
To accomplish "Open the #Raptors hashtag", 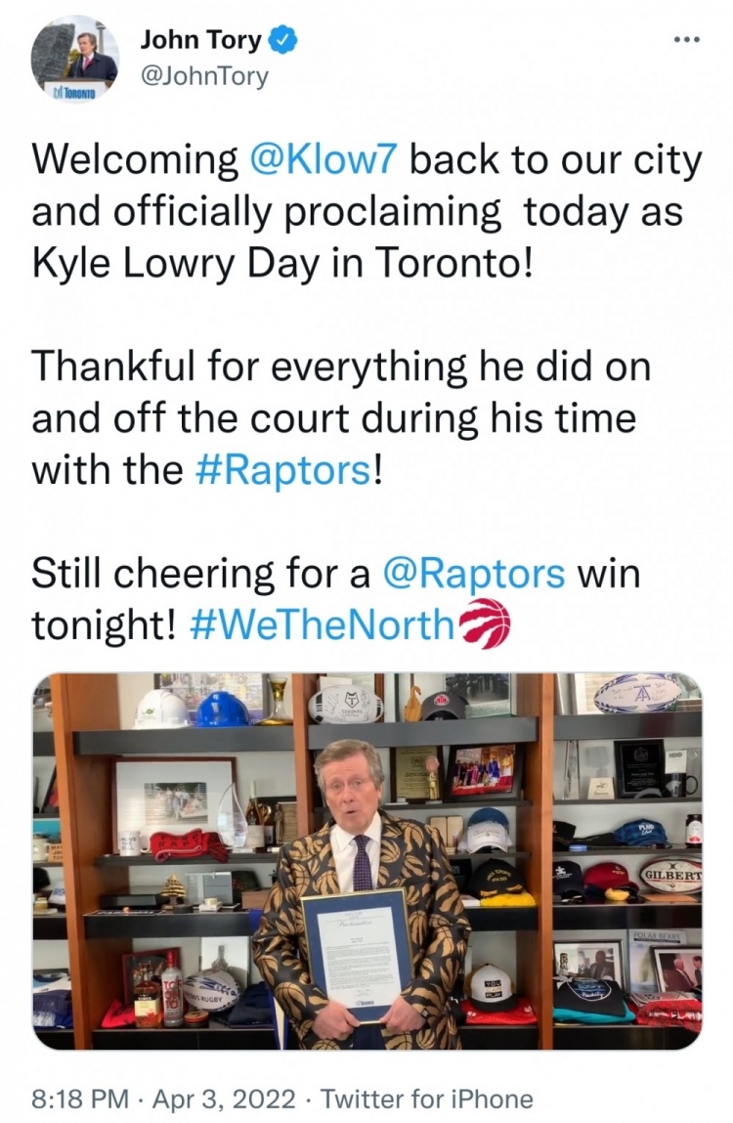I will 283,470.
